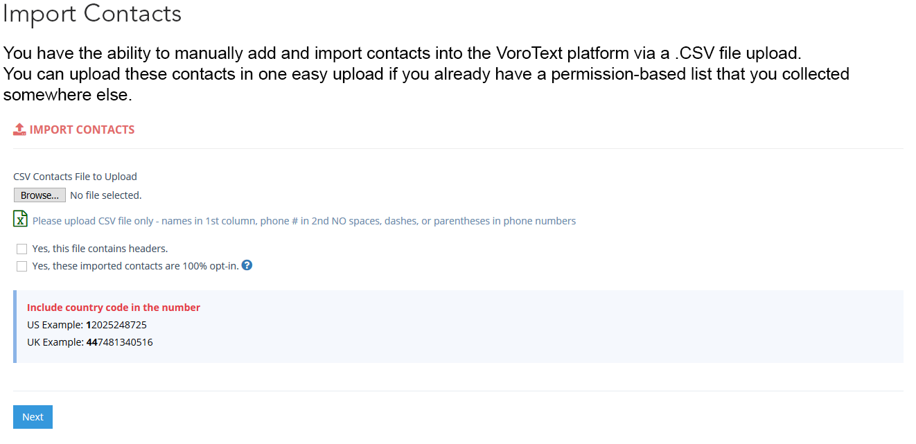Click the green Excel file icon

coord(21,219)
